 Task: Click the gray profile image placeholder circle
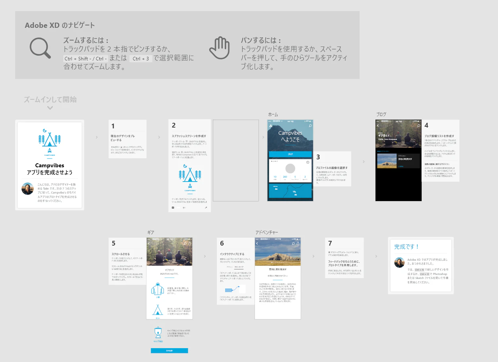tap(290, 168)
